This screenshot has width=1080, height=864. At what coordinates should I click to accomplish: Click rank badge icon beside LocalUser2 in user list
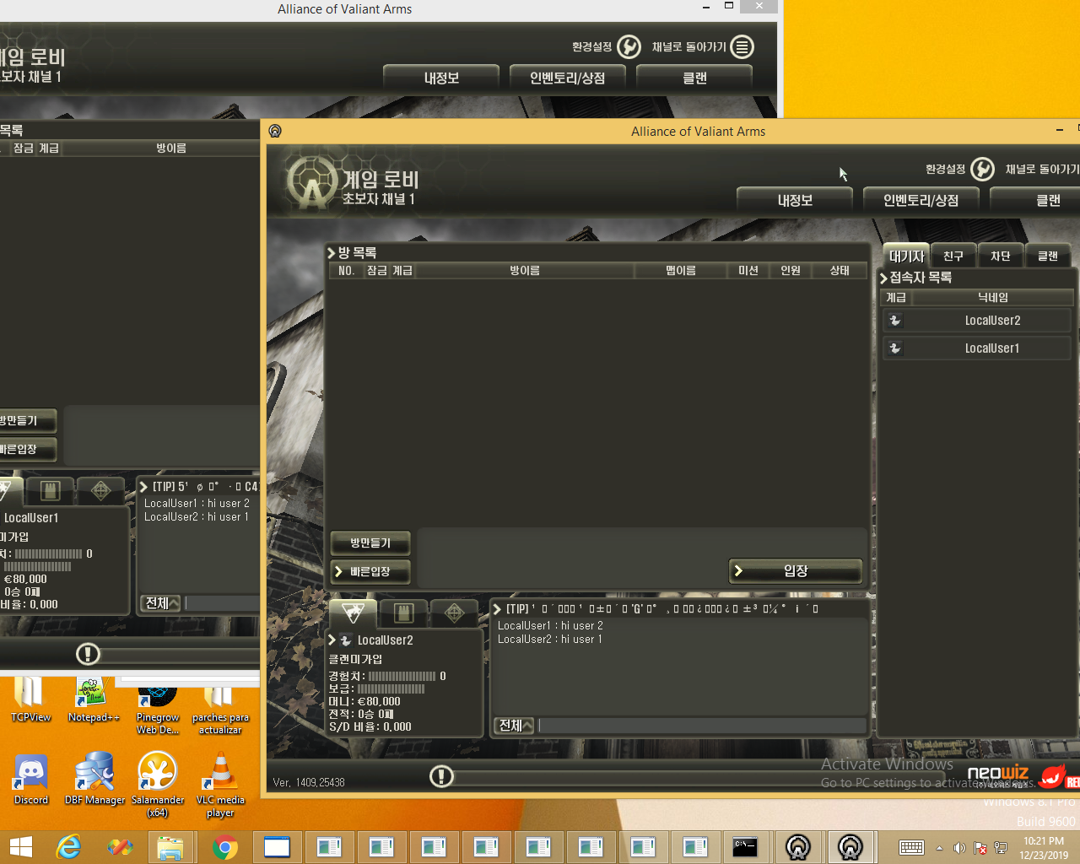pyautogui.click(x=895, y=321)
